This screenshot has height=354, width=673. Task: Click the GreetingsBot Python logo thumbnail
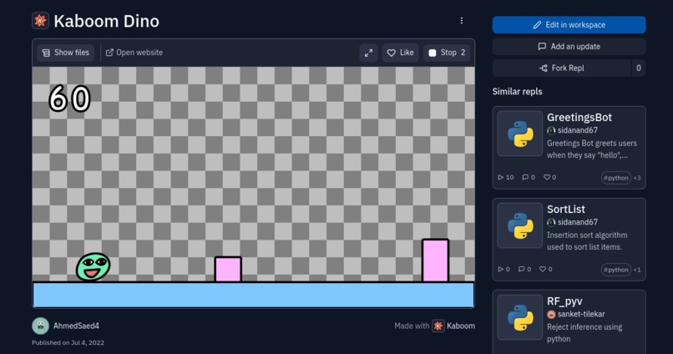[x=519, y=134]
